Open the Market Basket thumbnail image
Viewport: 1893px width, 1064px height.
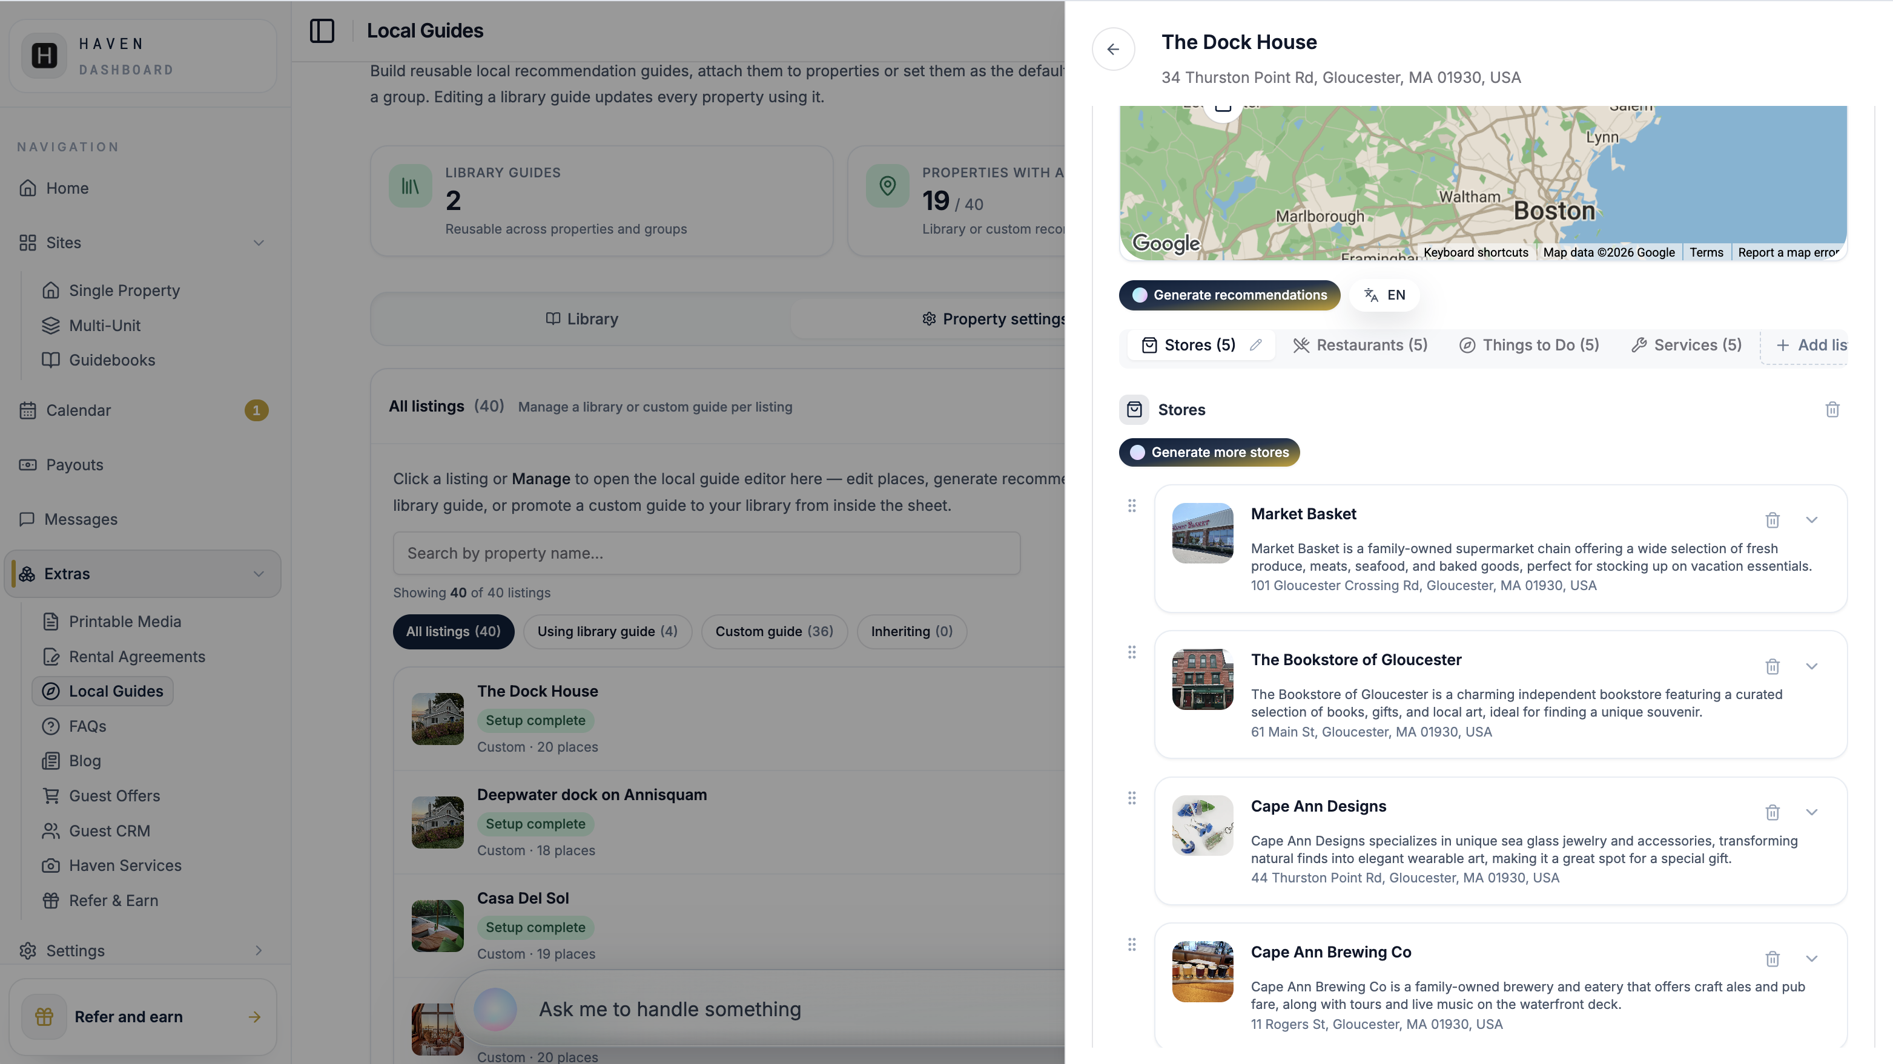pos(1202,533)
